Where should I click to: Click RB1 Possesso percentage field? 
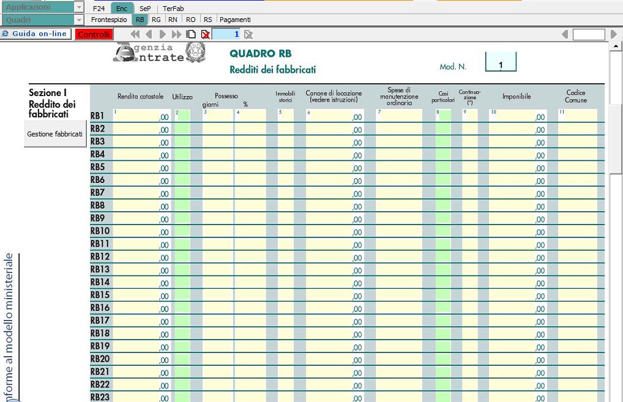point(251,115)
